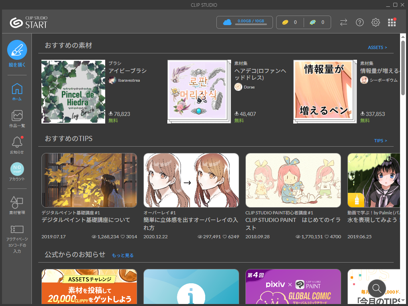Image resolution: width=408 pixels, height=306 pixels.
Task: Go to ホーム home icon in sidebar
Action: pyautogui.click(x=17, y=89)
